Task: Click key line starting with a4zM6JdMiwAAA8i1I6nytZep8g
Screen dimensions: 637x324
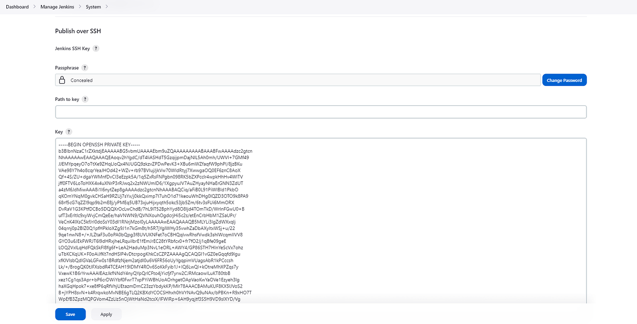Action: (148, 189)
